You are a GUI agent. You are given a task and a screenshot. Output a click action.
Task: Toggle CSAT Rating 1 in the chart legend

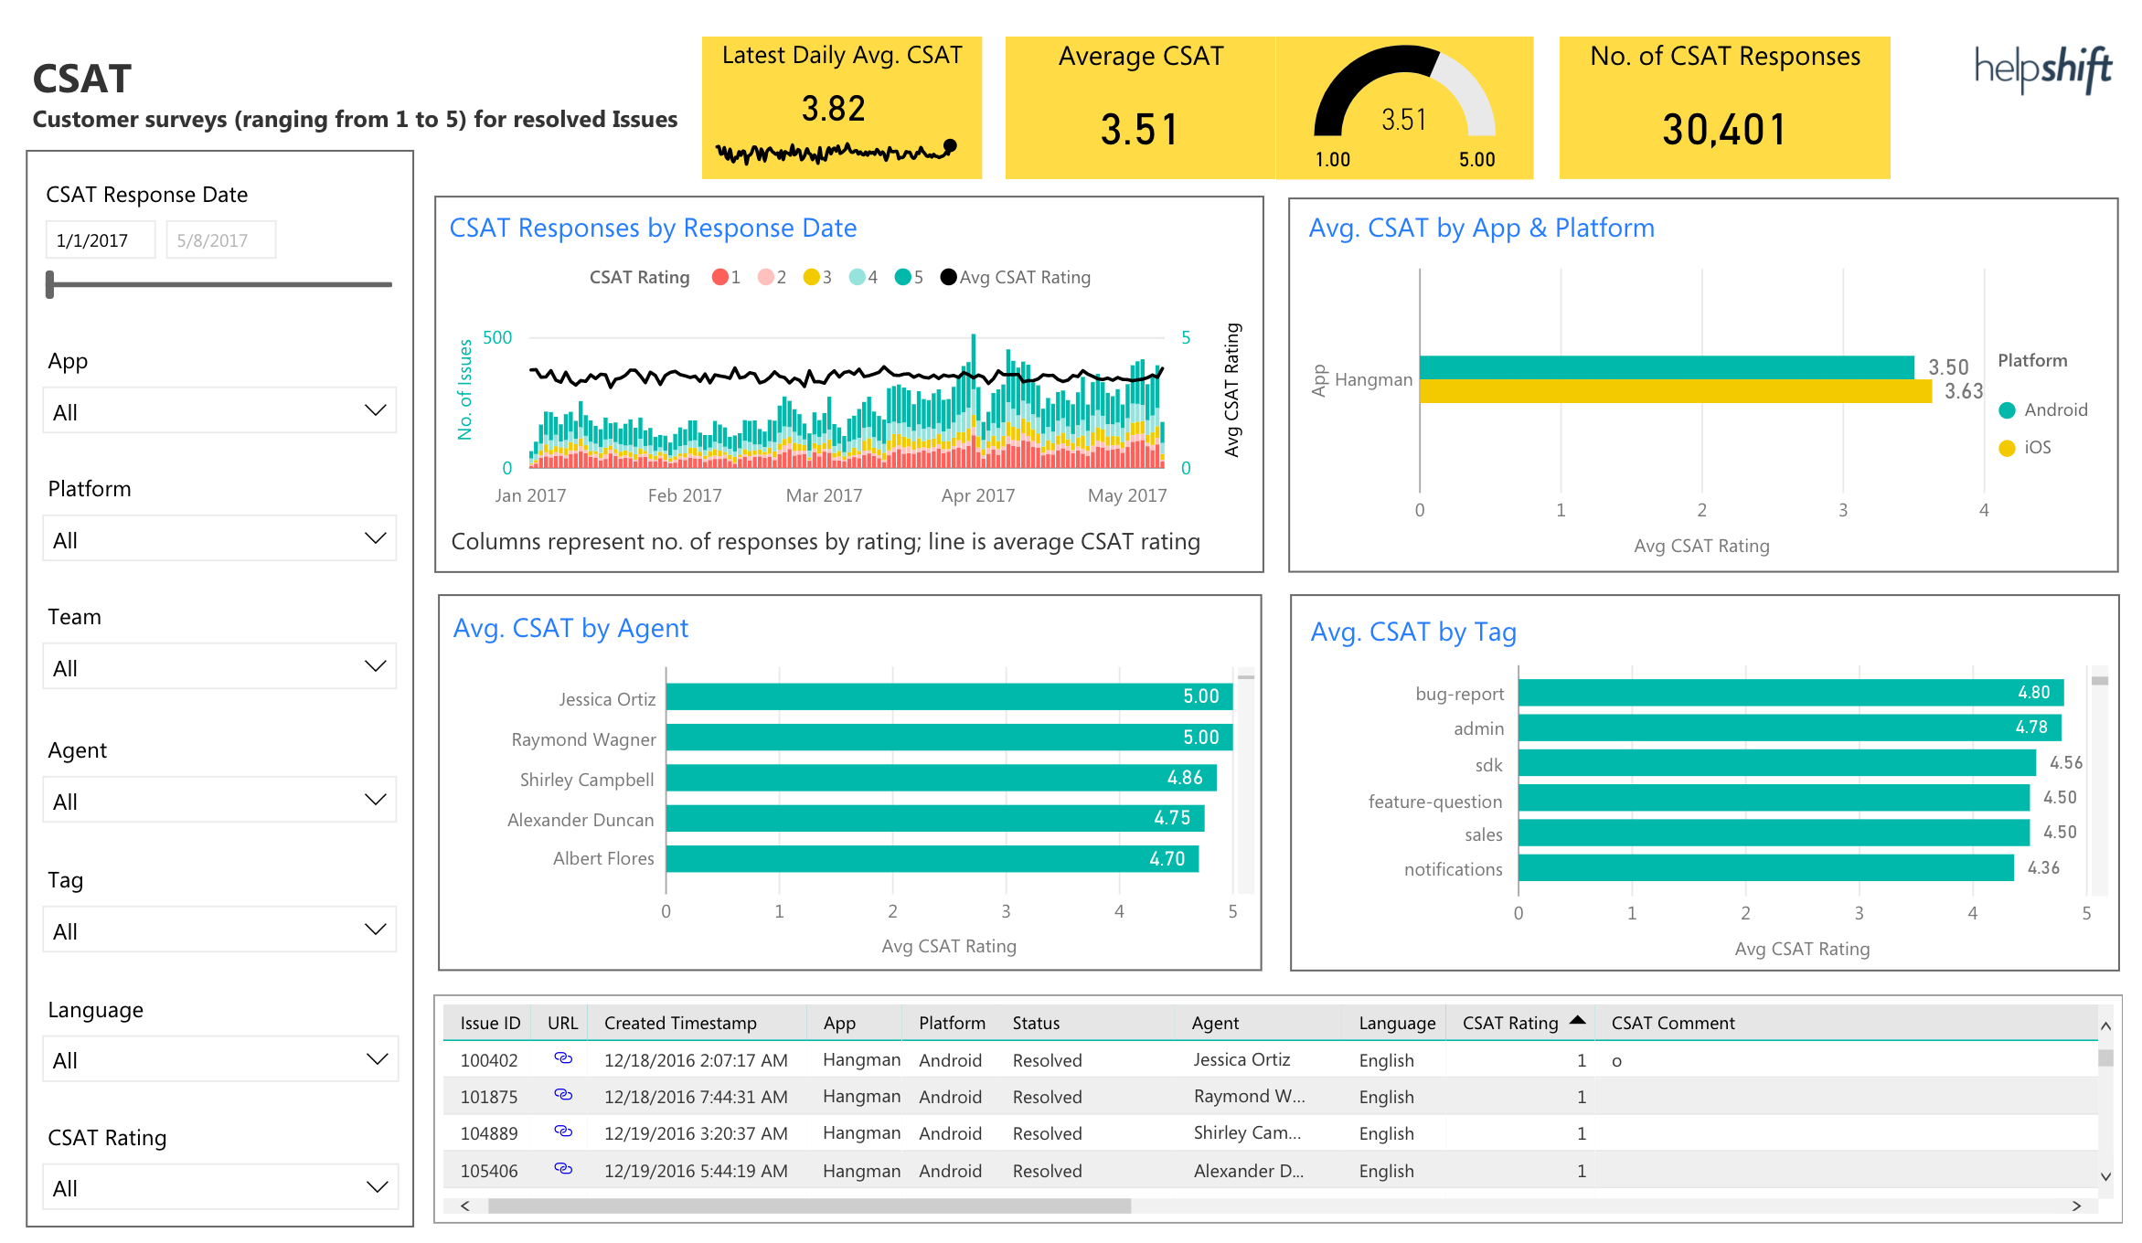(725, 276)
